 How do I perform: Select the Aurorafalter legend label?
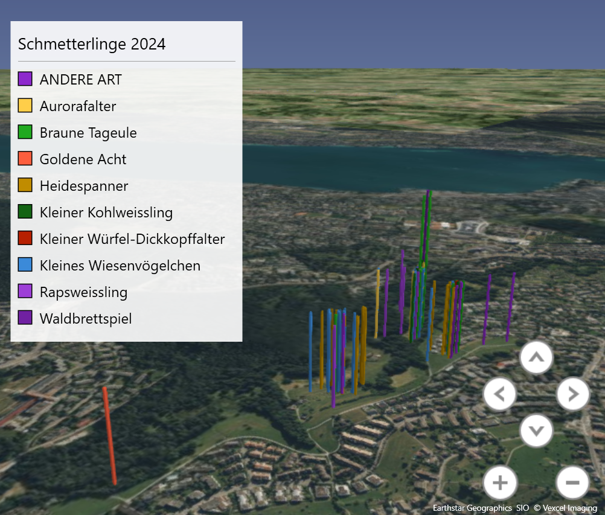click(78, 106)
